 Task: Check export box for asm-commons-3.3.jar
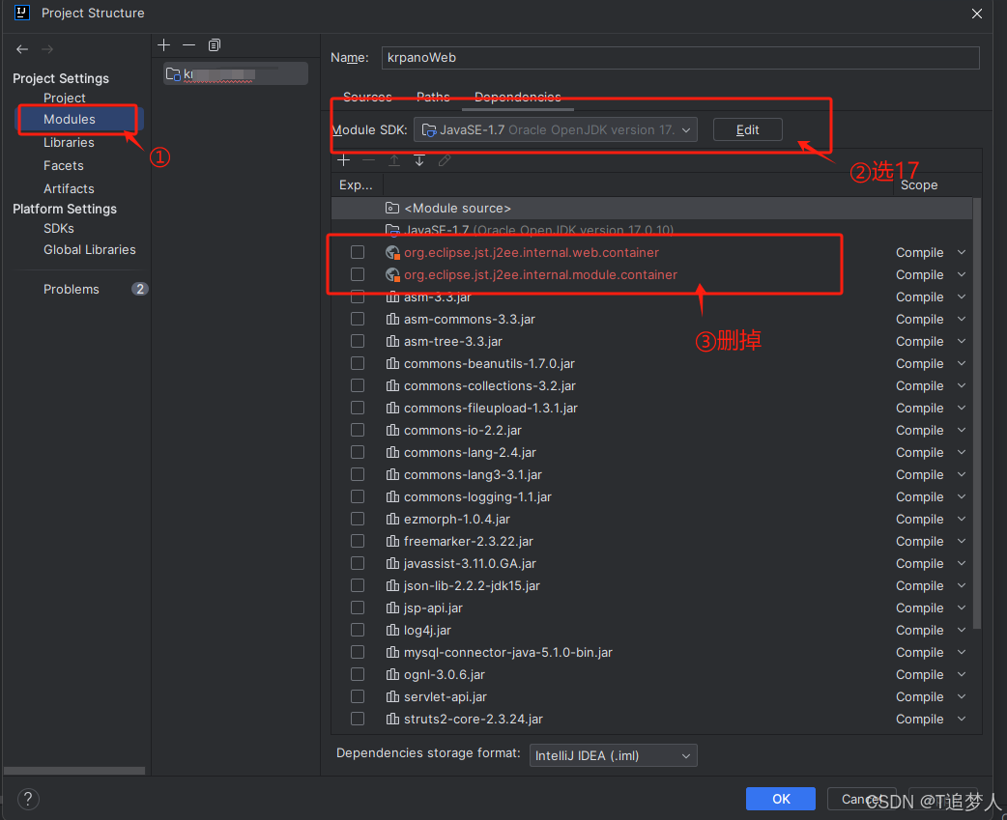(x=358, y=319)
